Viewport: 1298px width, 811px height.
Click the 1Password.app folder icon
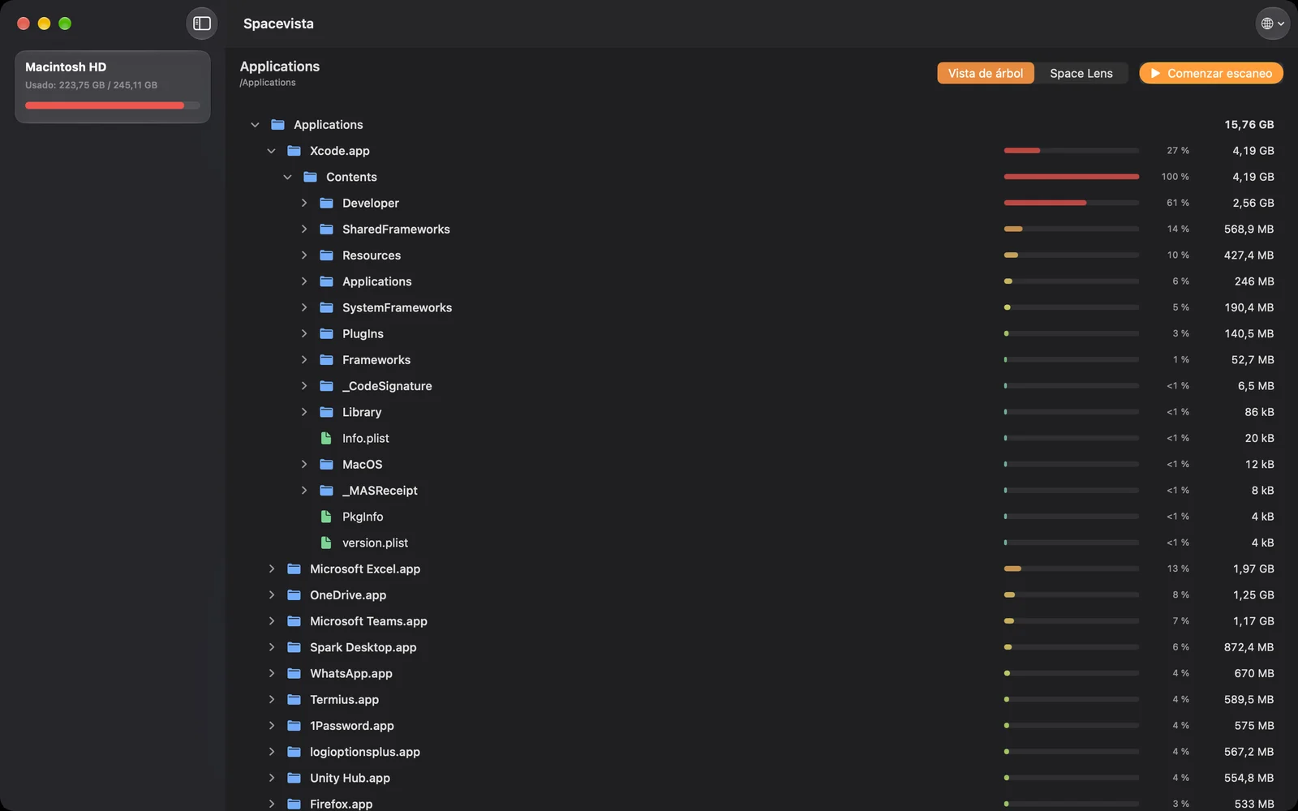(294, 726)
